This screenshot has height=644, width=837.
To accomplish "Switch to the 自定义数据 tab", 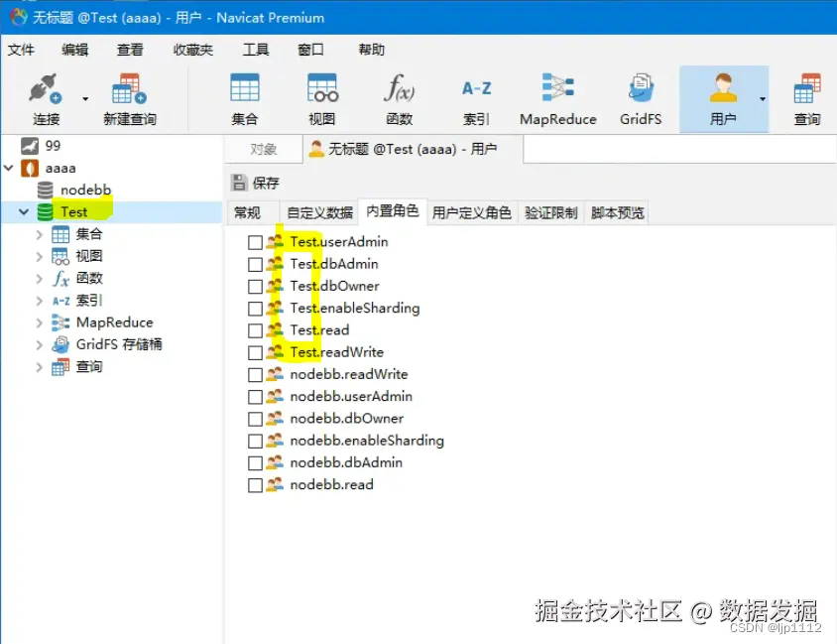I will [319, 212].
